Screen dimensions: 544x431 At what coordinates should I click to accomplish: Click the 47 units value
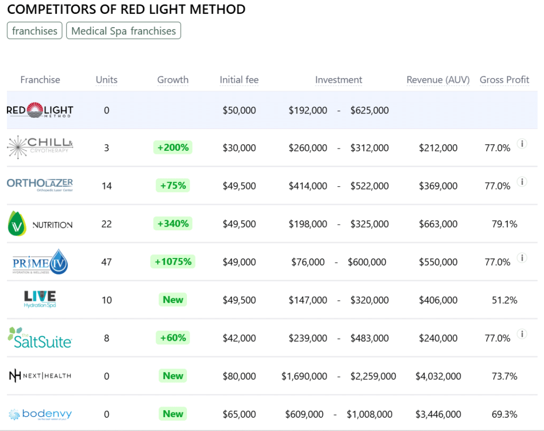[x=106, y=262]
